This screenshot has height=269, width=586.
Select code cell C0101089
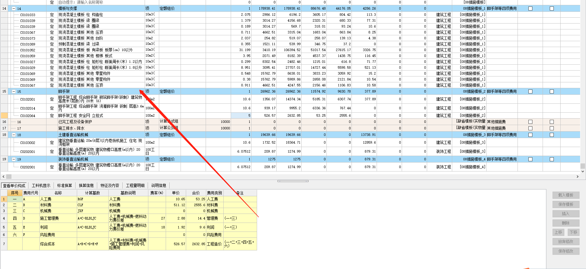pyautogui.click(x=28, y=44)
